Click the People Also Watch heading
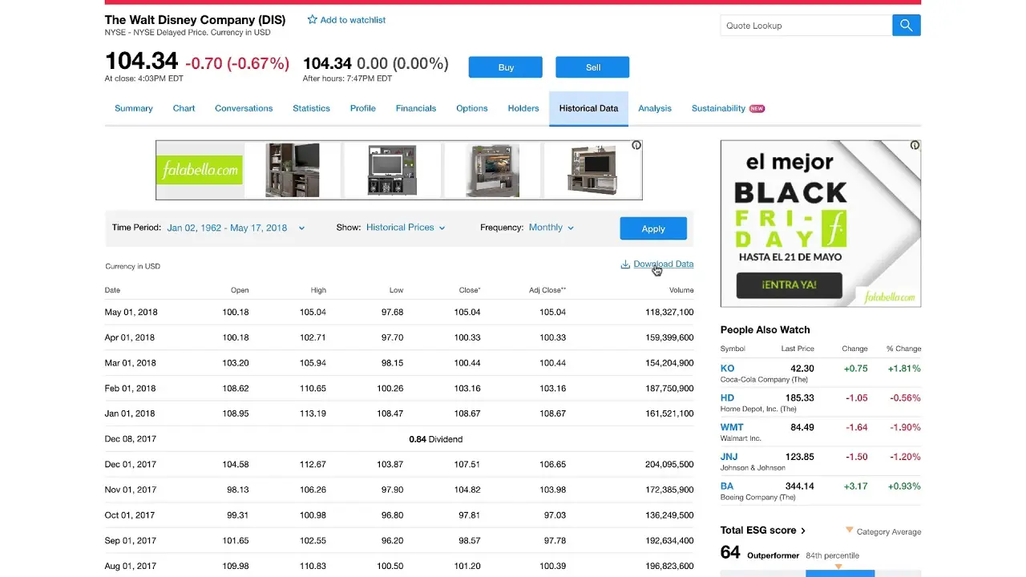The width and height of the screenshot is (1026, 577). coord(765,329)
